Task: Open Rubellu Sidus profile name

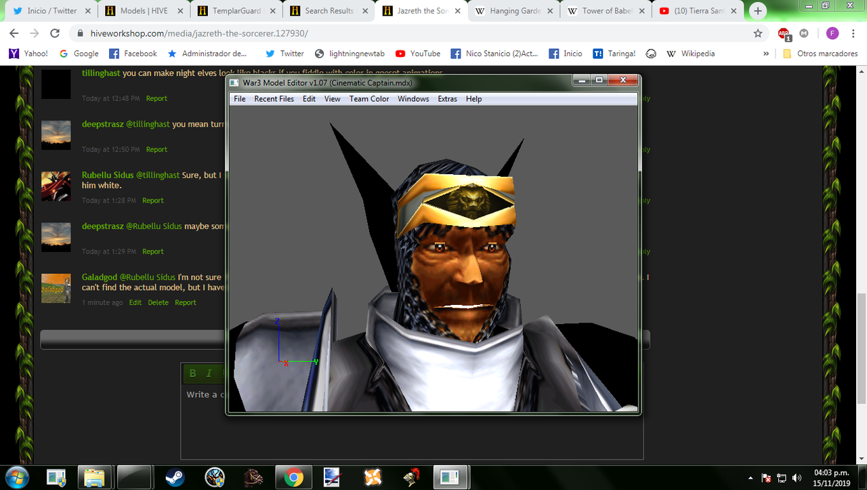Action: coord(108,175)
